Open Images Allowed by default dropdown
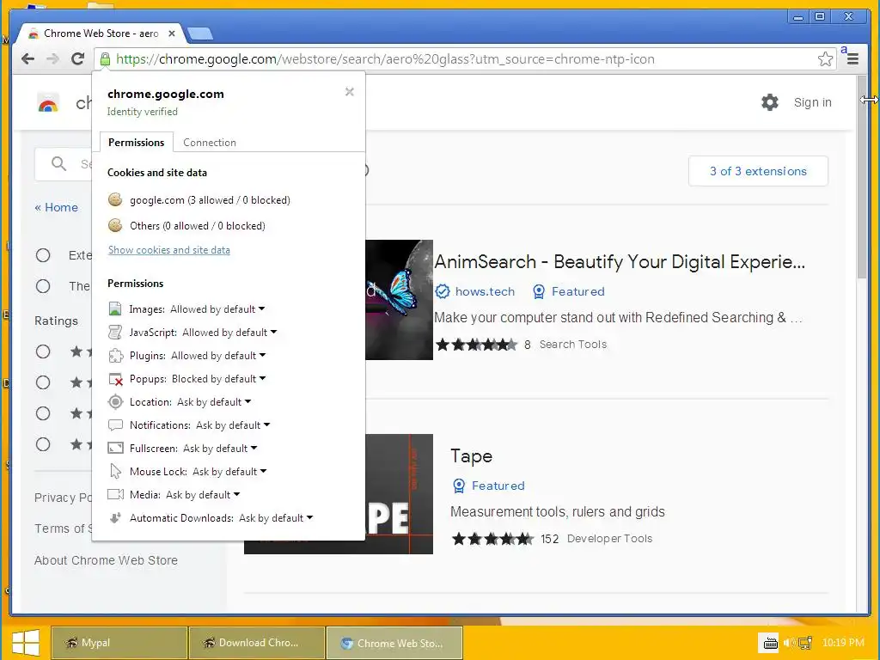Screen dimensions: 880x660 (x=217, y=309)
